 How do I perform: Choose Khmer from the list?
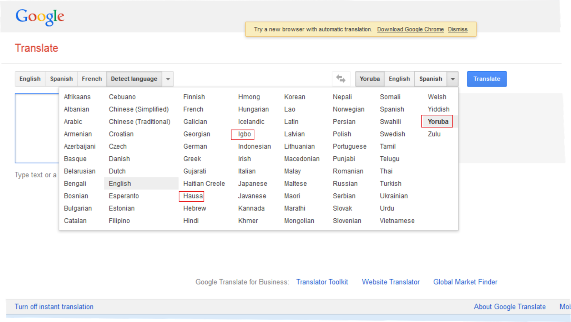point(248,221)
